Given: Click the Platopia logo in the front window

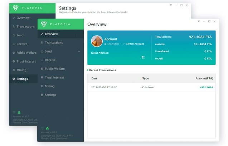Looking at the screenshot, I should click(x=44, y=24).
